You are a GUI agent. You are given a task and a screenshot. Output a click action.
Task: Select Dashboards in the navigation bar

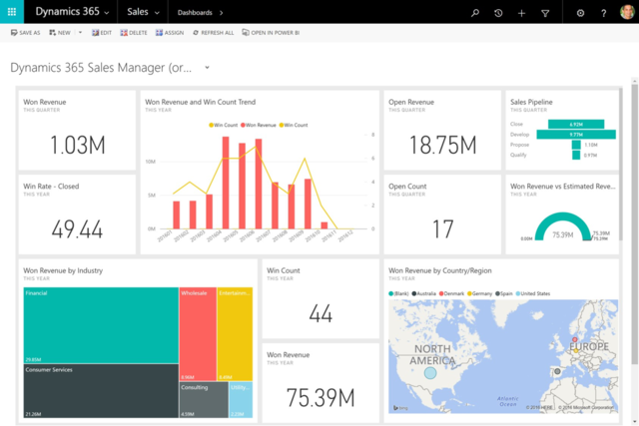point(195,12)
